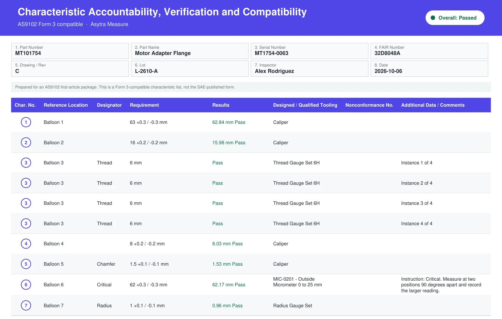Click balloon number 2 circle
Viewport: 502px width, 319px height.
click(26, 143)
